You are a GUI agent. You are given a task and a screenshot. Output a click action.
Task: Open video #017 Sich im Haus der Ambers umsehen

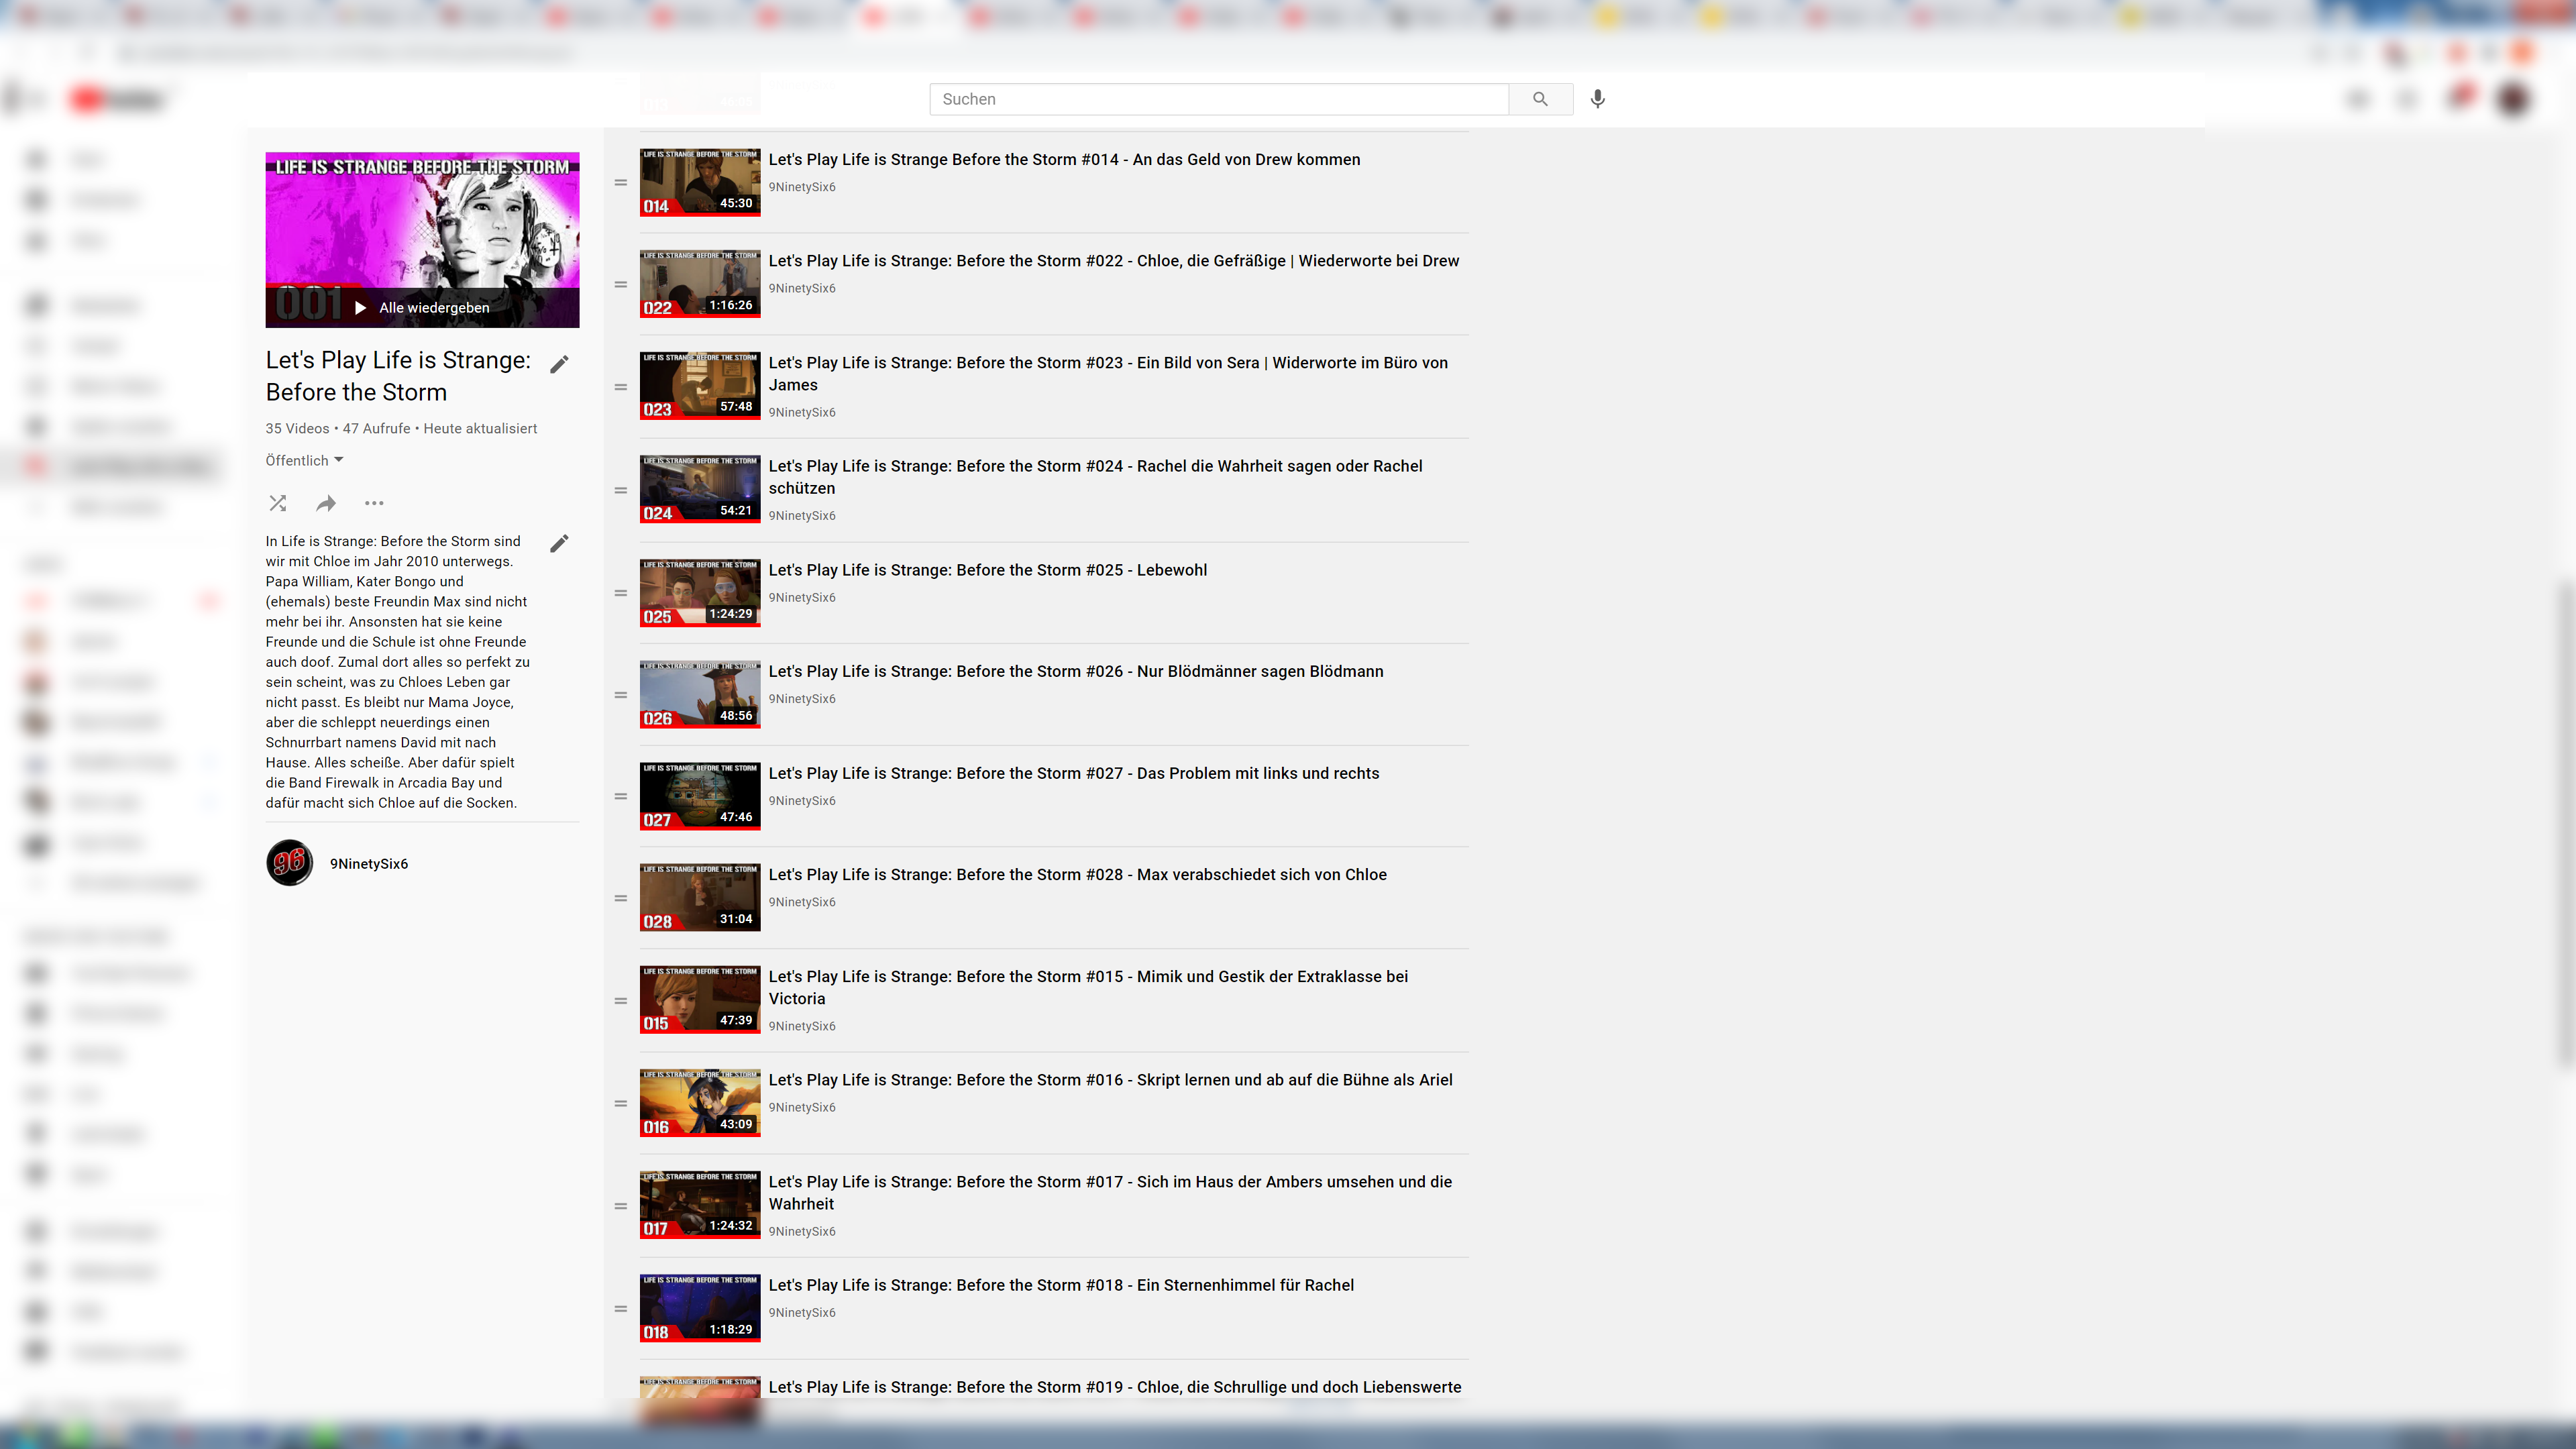click(x=1110, y=1193)
